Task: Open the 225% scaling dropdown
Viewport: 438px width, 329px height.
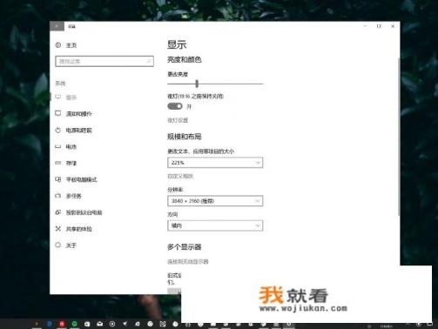Action: 215,163
